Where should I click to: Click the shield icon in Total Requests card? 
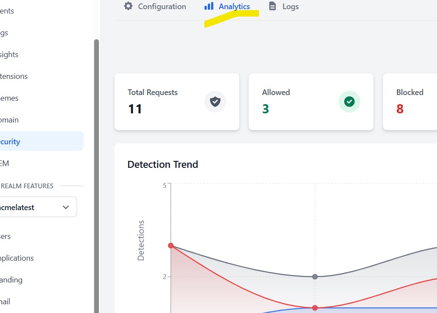[x=215, y=102]
